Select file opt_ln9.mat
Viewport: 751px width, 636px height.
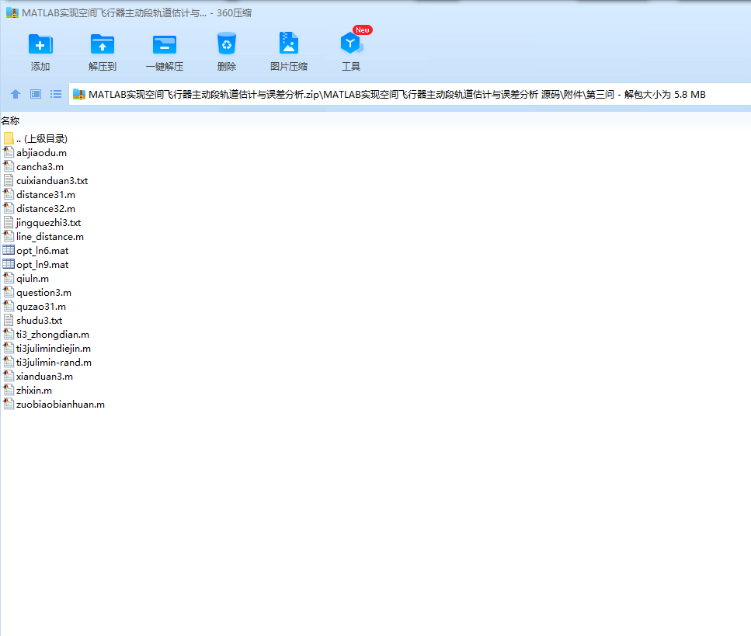[36, 265]
